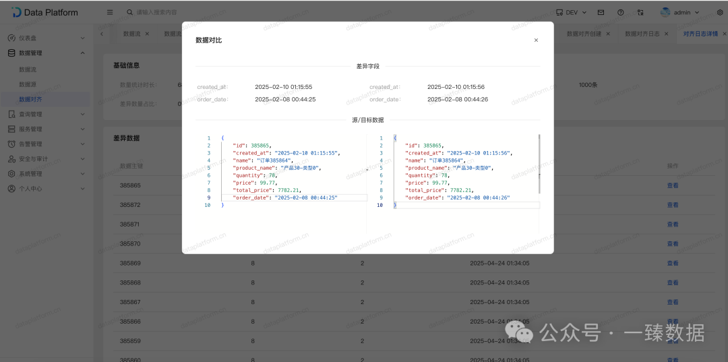Click 查看 in row 385869
Viewport: 728px width, 362px height.
(673, 263)
